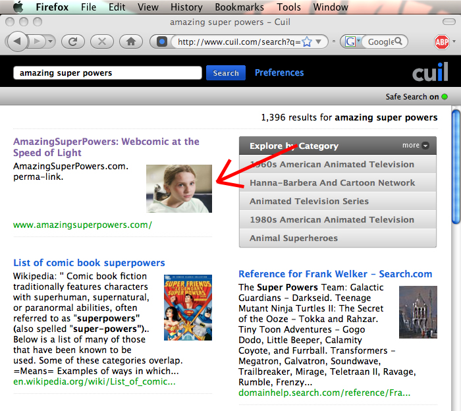
Task: Open the Preferences link
Action: pyautogui.click(x=279, y=72)
